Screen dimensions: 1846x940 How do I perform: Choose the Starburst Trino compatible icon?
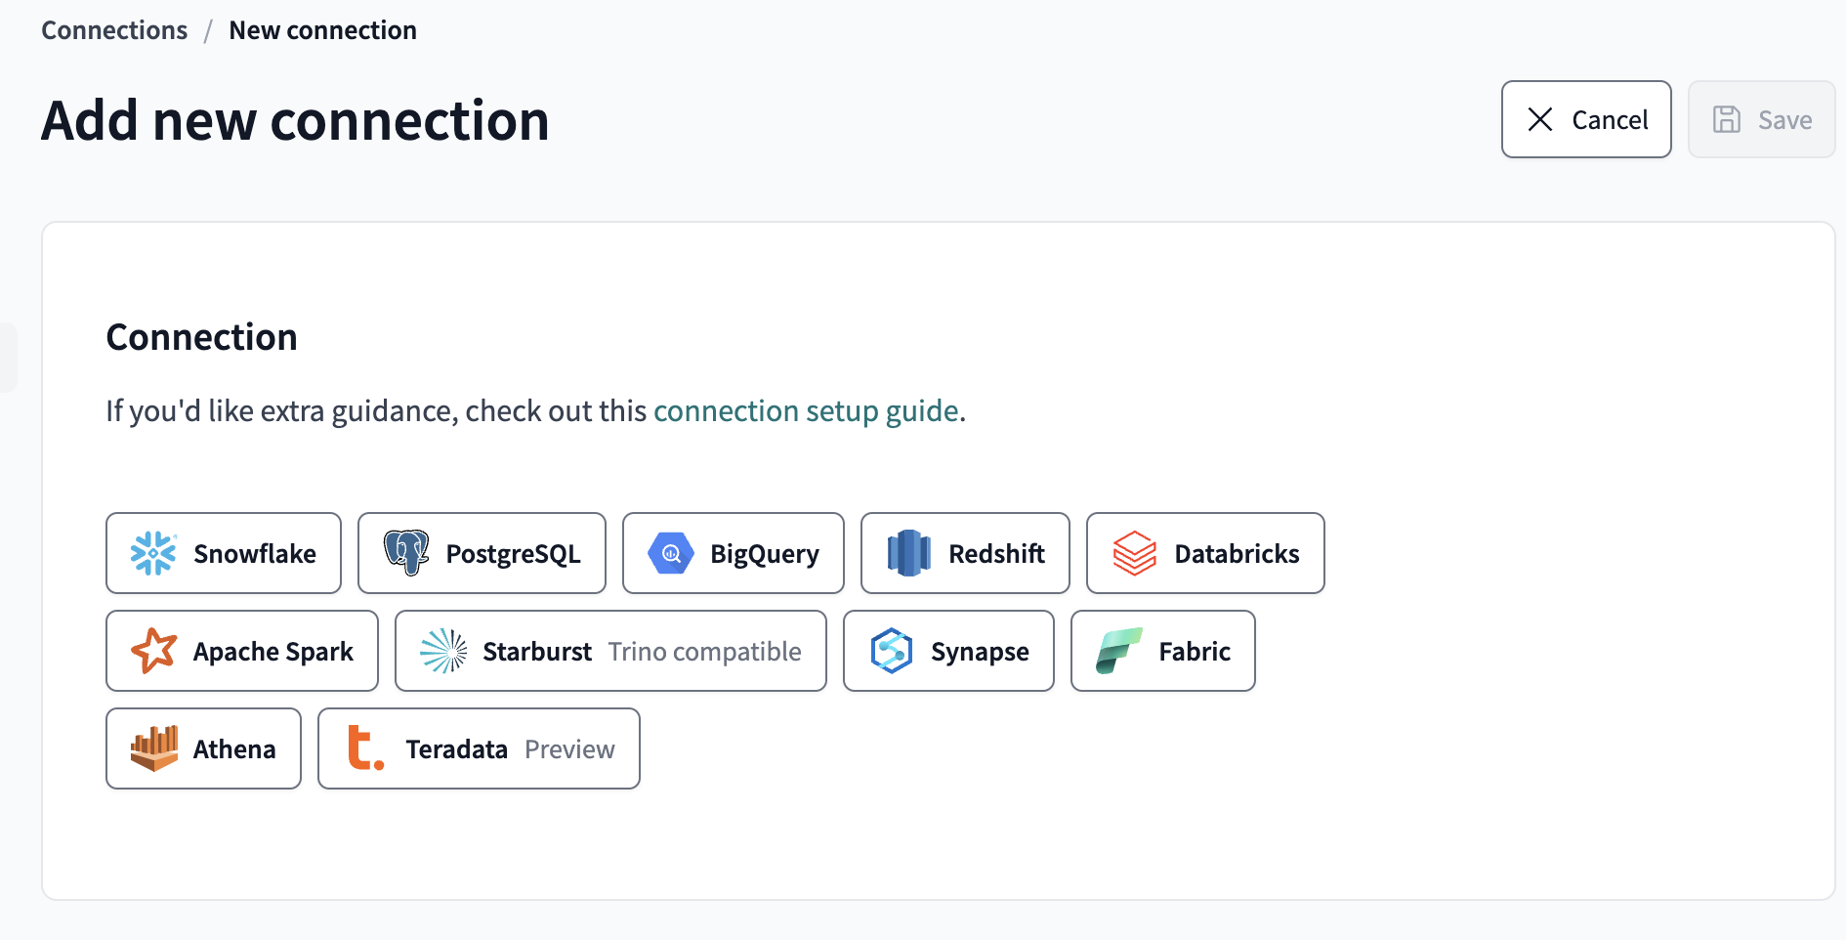point(444,651)
